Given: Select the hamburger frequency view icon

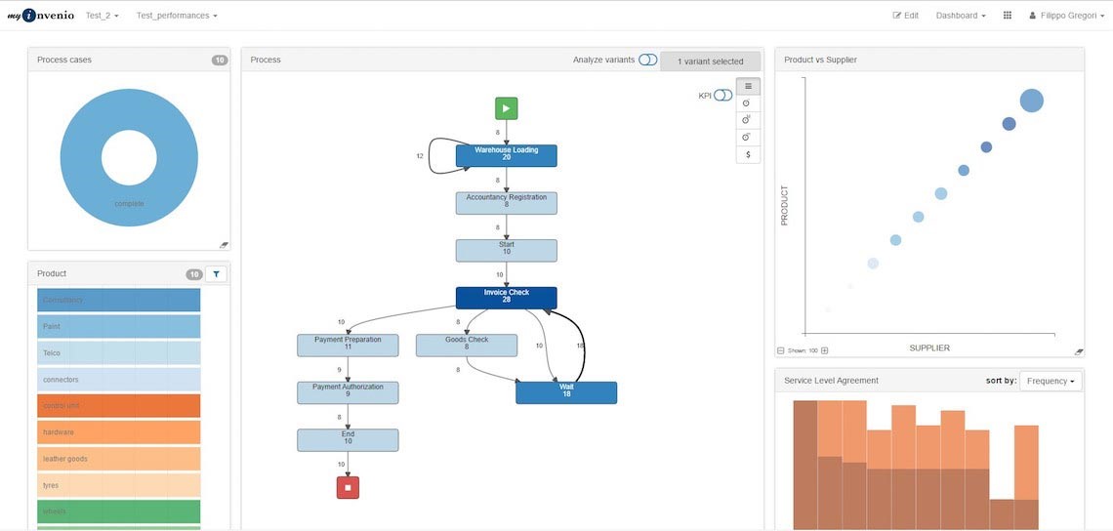Looking at the screenshot, I should [747, 86].
